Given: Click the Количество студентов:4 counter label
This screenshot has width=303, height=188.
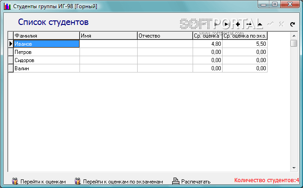Looking at the screenshot, I should (x=267, y=180).
